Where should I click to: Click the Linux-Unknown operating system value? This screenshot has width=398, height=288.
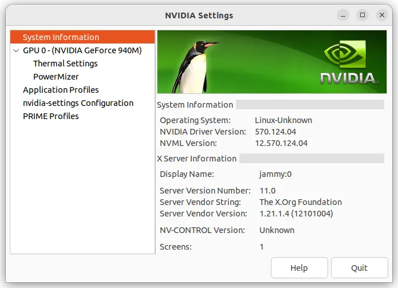coord(283,120)
